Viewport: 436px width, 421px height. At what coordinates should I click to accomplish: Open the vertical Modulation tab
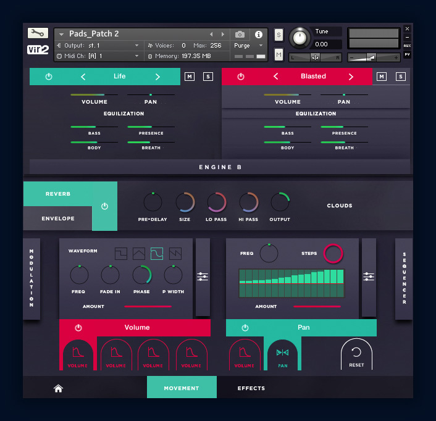[31, 278]
